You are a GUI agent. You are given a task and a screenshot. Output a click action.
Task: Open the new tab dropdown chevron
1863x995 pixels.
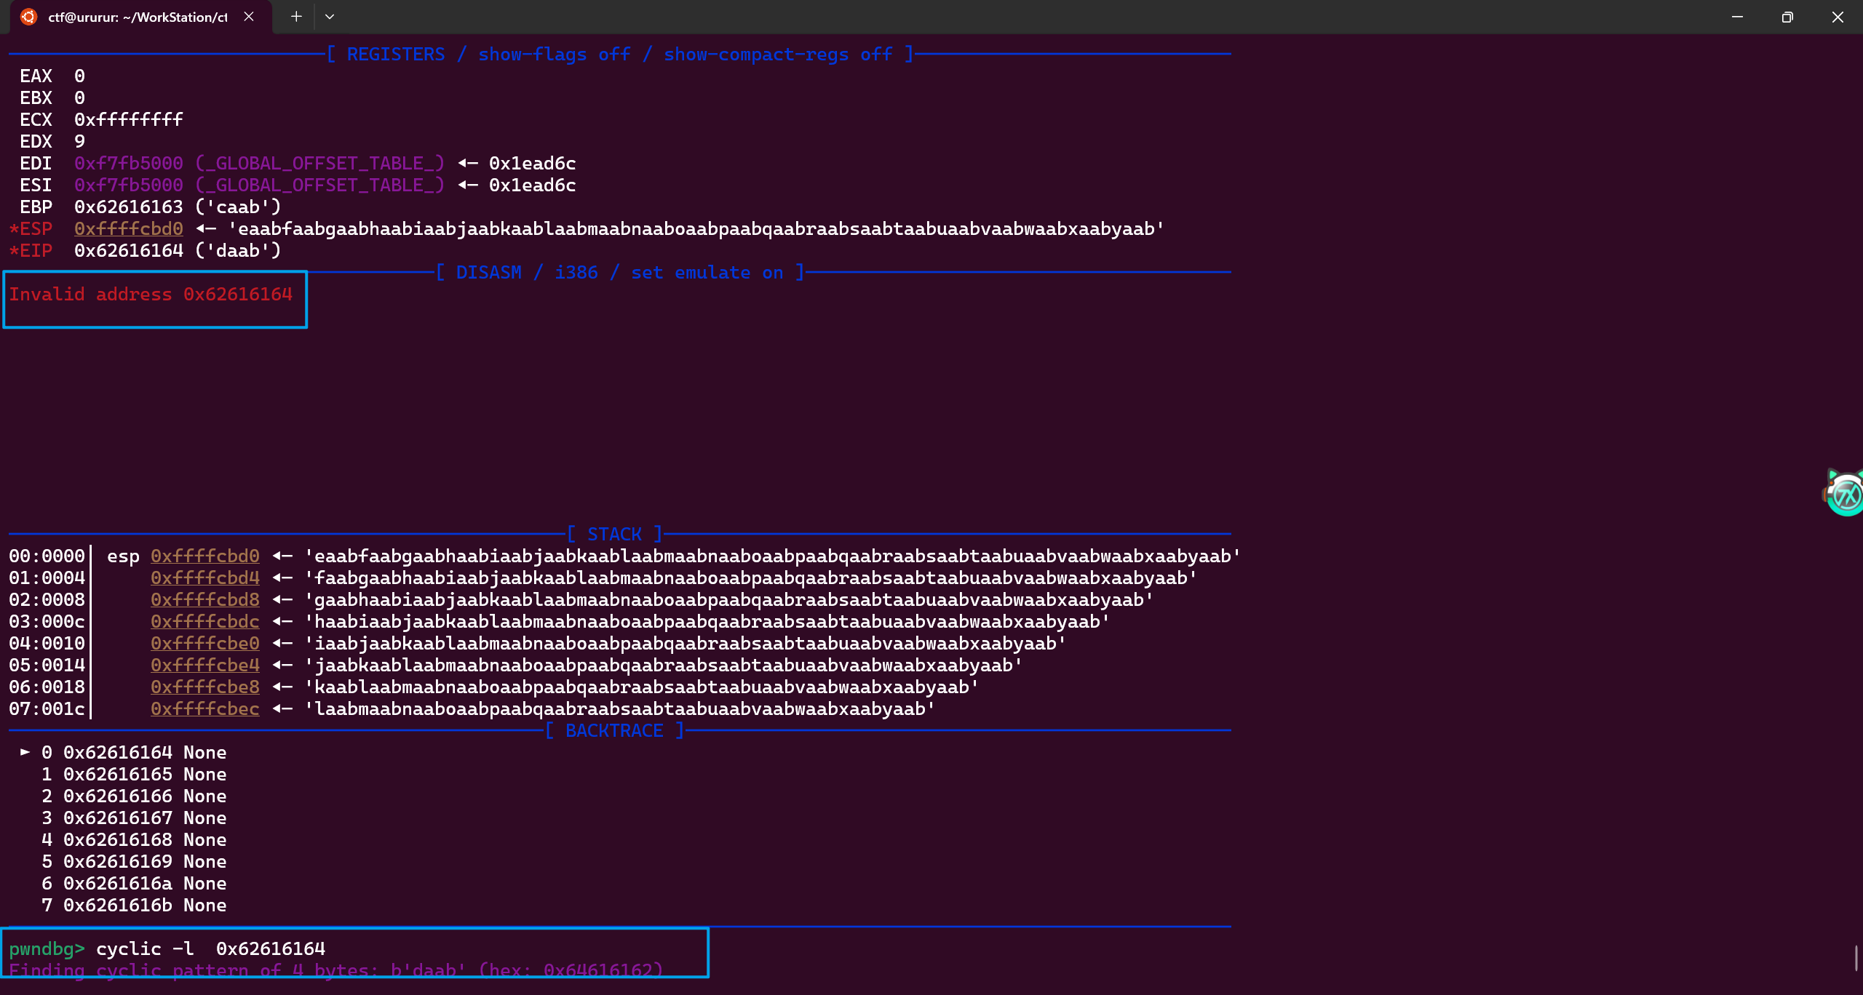tap(330, 16)
